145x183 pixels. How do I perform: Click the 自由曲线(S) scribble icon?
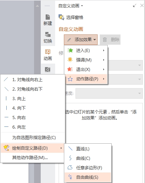point(70,177)
